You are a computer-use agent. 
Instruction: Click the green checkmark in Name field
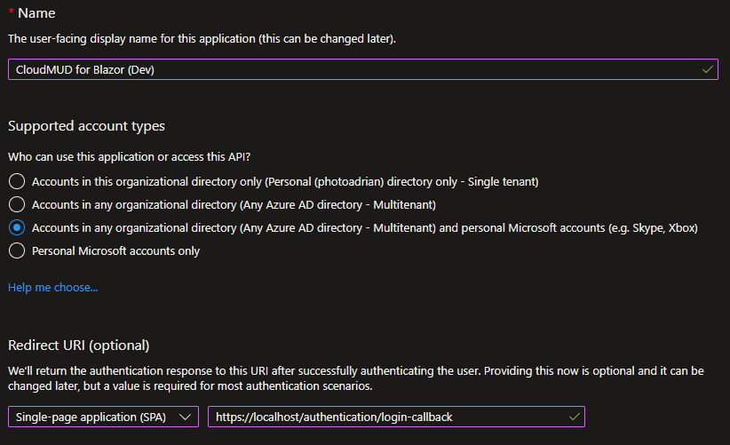point(707,69)
